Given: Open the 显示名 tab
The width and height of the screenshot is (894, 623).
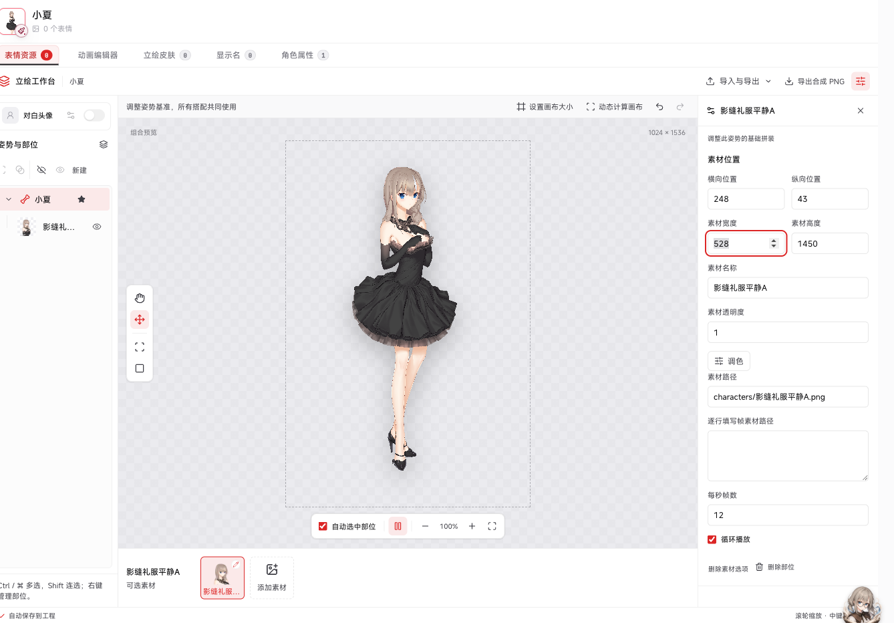Looking at the screenshot, I should point(236,55).
